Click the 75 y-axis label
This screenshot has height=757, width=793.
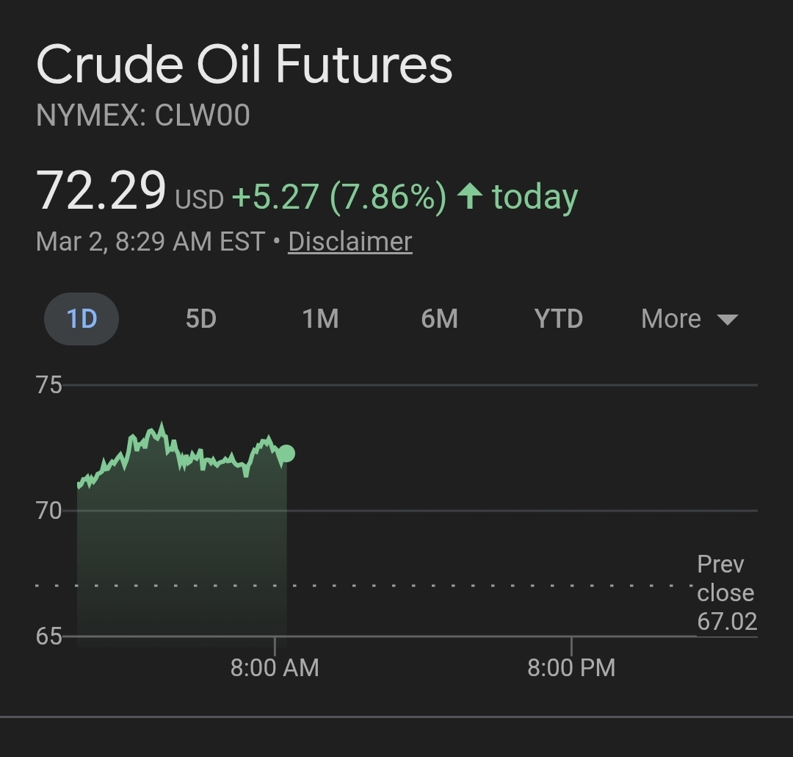(x=49, y=385)
